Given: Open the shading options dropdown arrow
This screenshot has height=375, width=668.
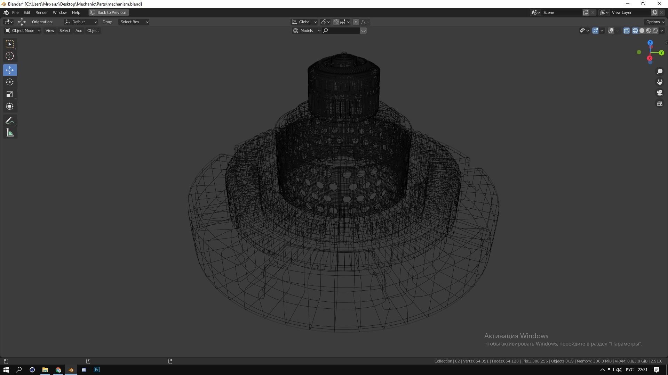Looking at the screenshot, I should coord(662,31).
